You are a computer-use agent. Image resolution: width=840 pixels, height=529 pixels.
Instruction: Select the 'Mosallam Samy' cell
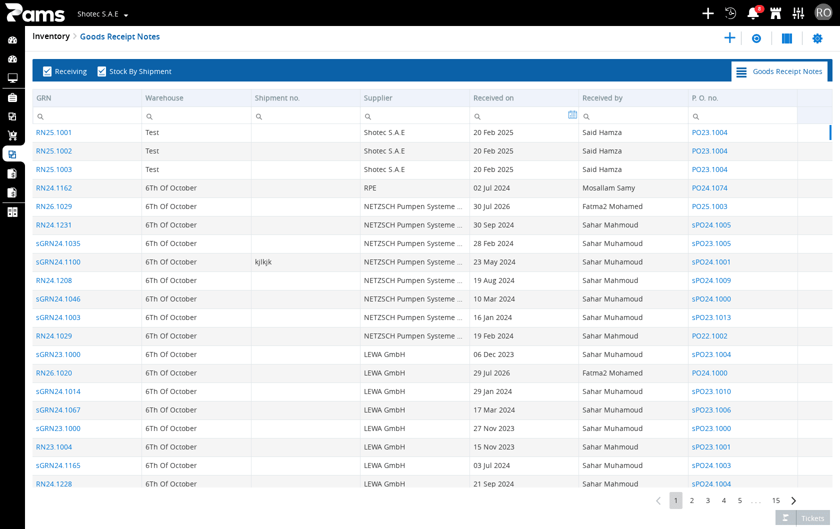(633, 188)
